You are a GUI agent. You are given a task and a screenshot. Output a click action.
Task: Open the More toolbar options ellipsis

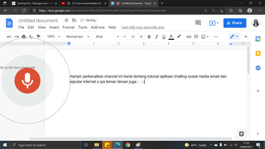216,37
